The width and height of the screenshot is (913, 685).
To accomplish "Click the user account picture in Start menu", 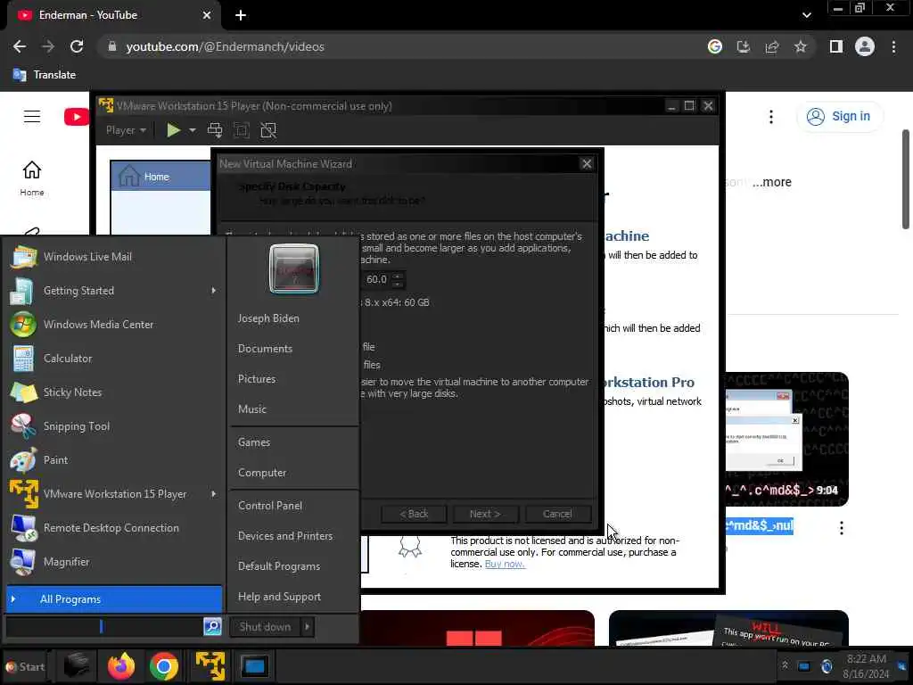I will (x=294, y=268).
